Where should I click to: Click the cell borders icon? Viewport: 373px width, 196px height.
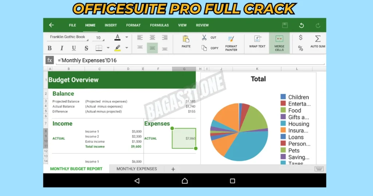(x=99, y=48)
